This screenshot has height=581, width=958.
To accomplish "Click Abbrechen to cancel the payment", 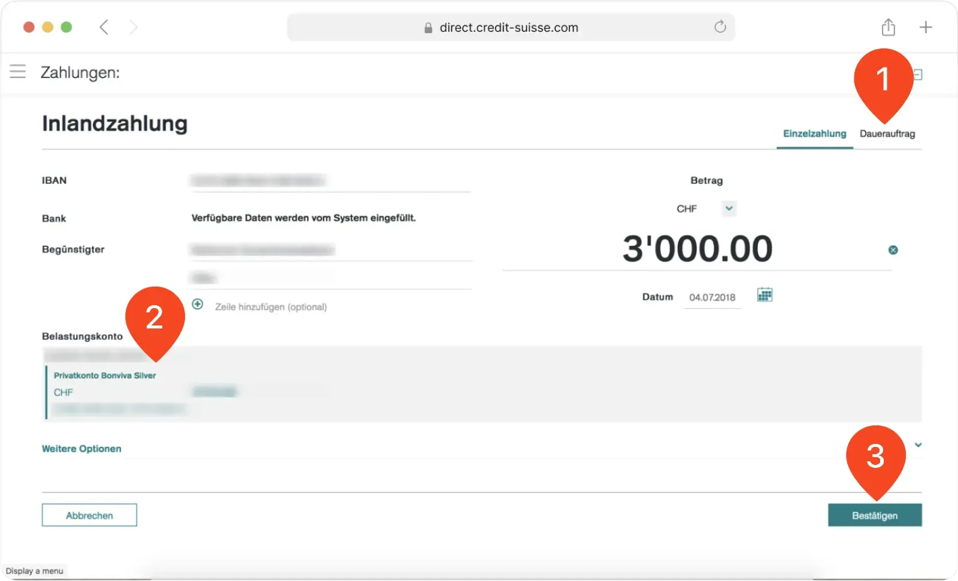I will coord(89,515).
